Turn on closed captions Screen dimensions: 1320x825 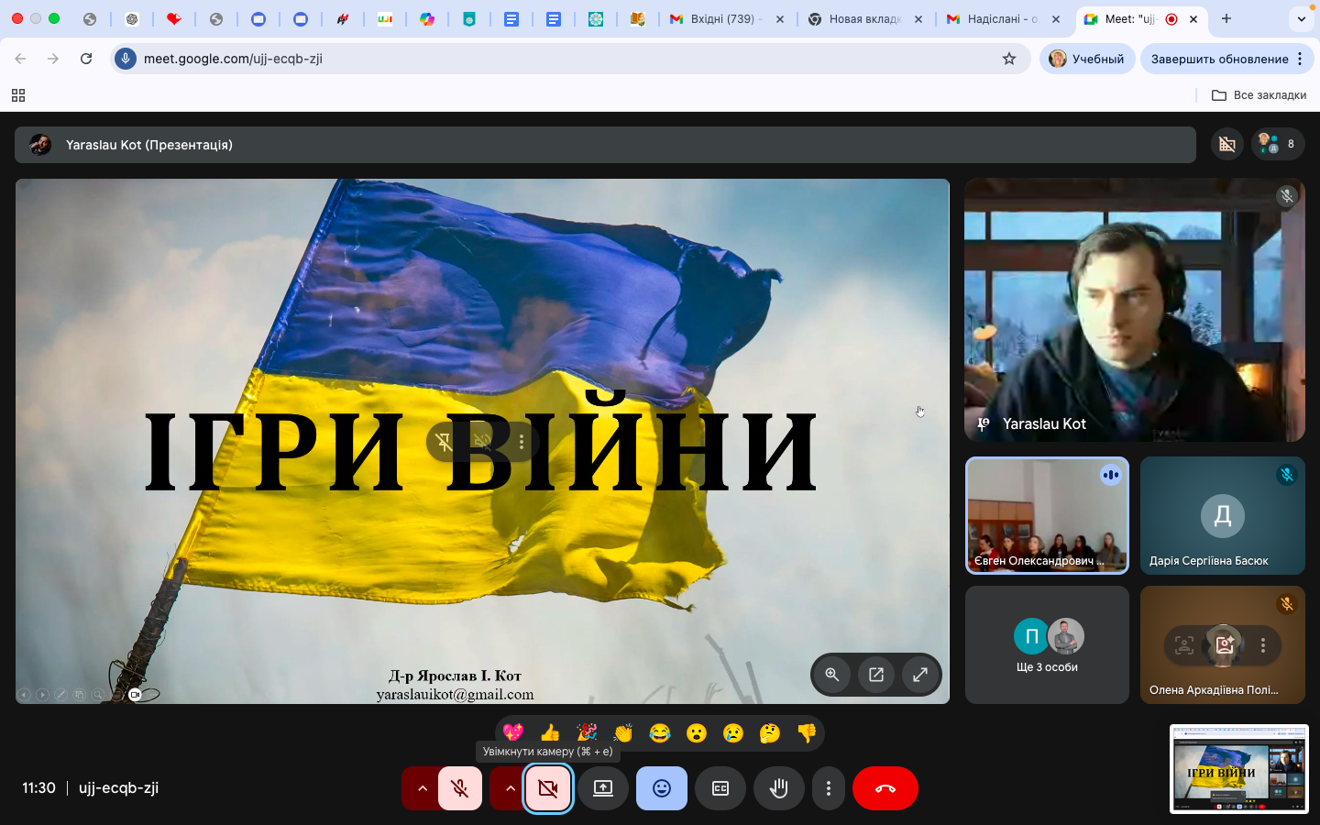click(x=720, y=788)
